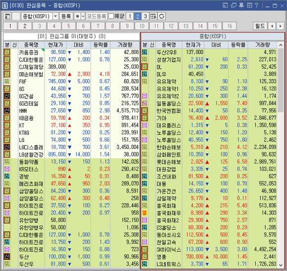
Task: Click the table layout icon next to page 3
Action: point(153,16)
